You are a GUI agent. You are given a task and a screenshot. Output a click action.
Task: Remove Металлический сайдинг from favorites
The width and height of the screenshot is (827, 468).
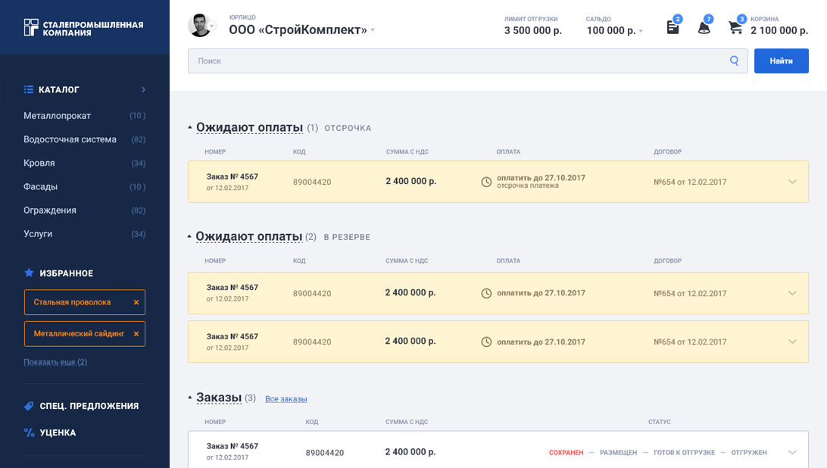(x=136, y=333)
